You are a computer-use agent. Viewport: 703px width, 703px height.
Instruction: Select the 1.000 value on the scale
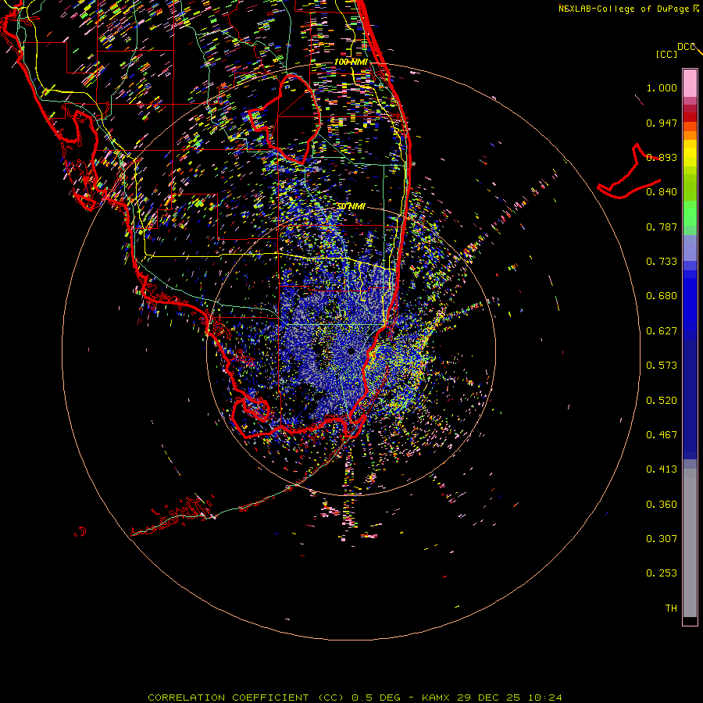[662, 87]
